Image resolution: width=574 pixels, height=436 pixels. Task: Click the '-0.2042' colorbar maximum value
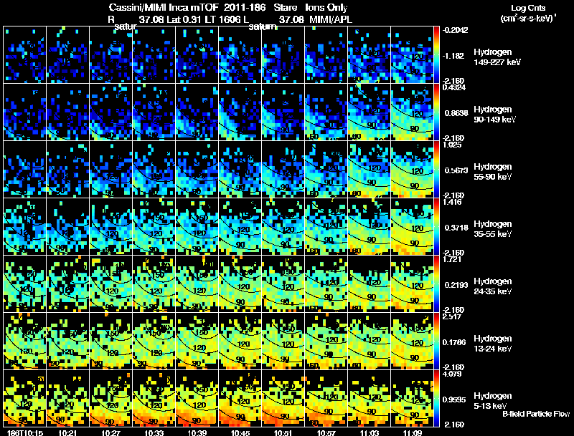[455, 30]
